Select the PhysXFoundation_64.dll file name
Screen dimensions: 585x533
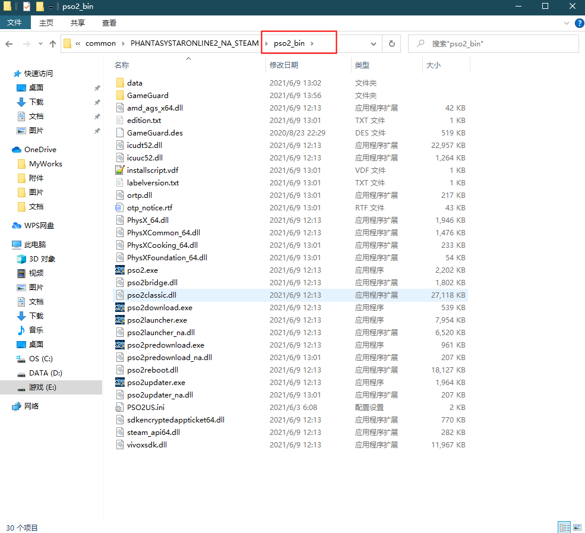pyautogui.click(x=167, y=257)
